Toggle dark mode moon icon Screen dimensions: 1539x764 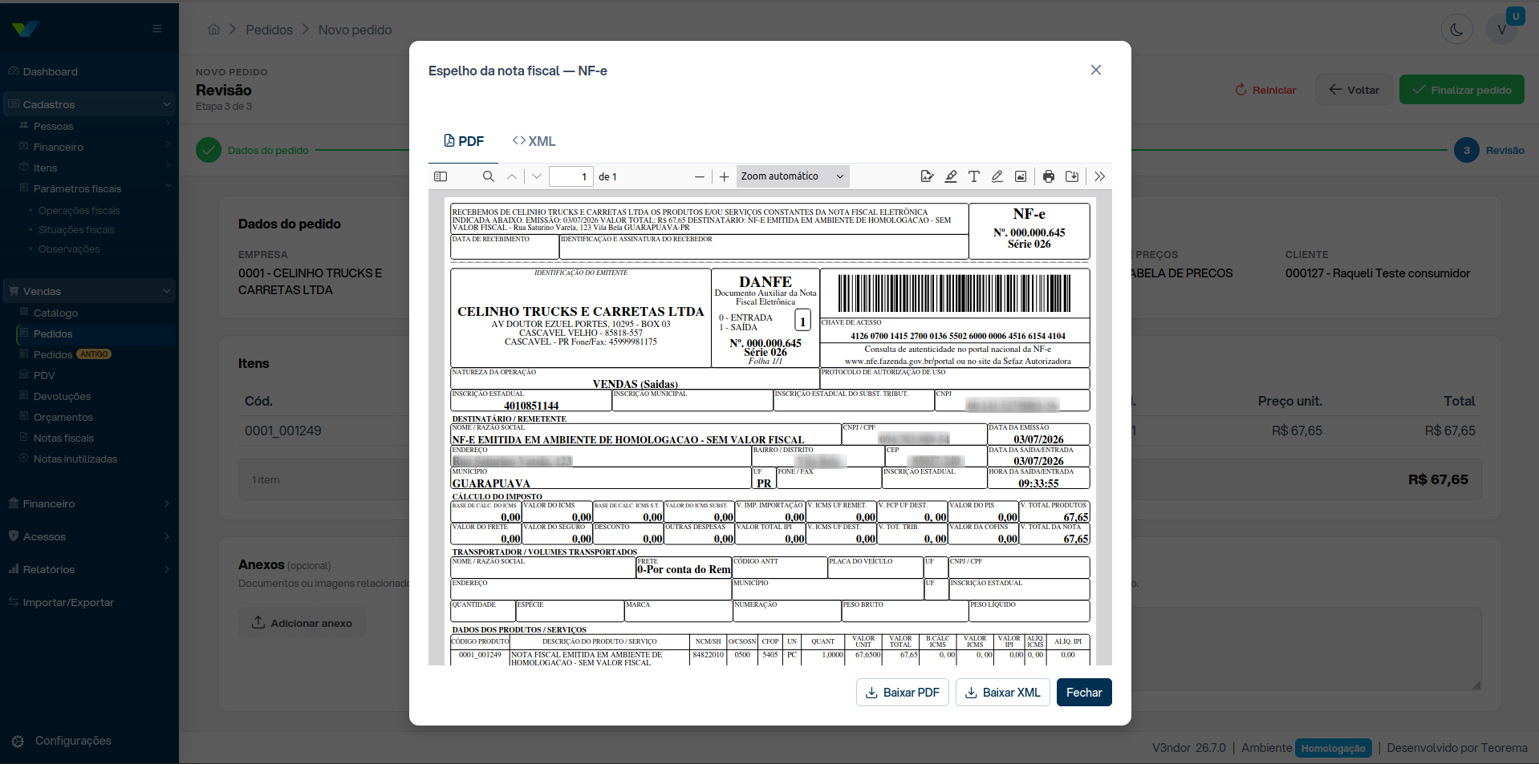point(1456,30)
